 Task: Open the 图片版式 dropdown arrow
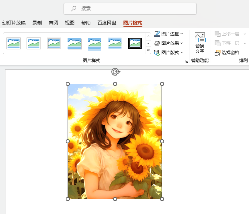point(182,52)
